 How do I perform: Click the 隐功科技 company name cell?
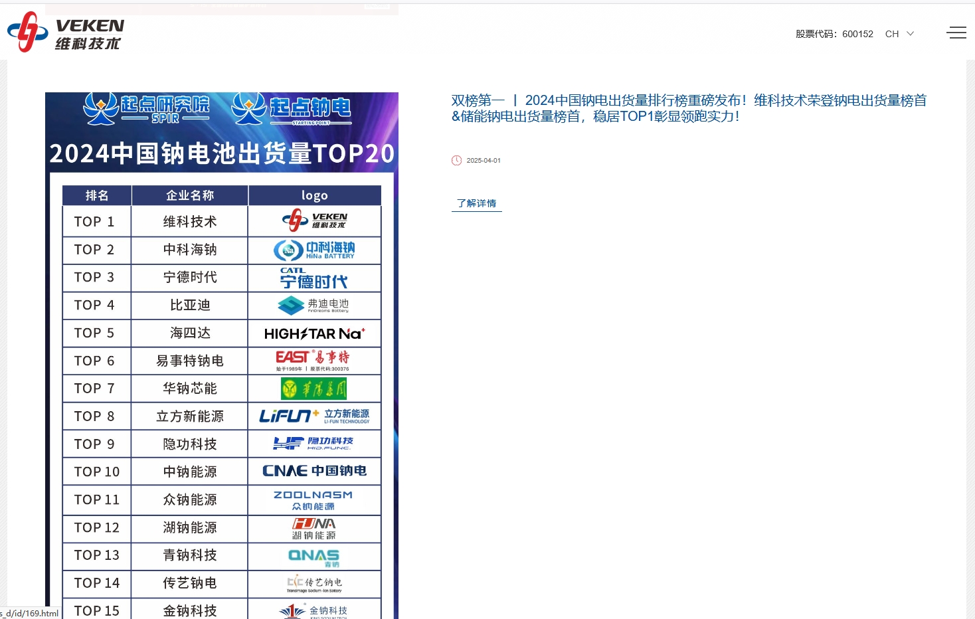pos(190,444)
